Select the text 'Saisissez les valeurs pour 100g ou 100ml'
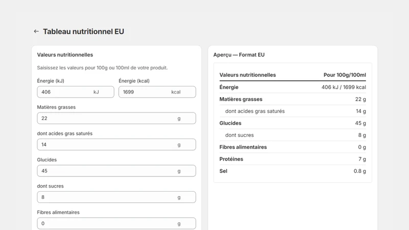 click(x=83, y=68)
